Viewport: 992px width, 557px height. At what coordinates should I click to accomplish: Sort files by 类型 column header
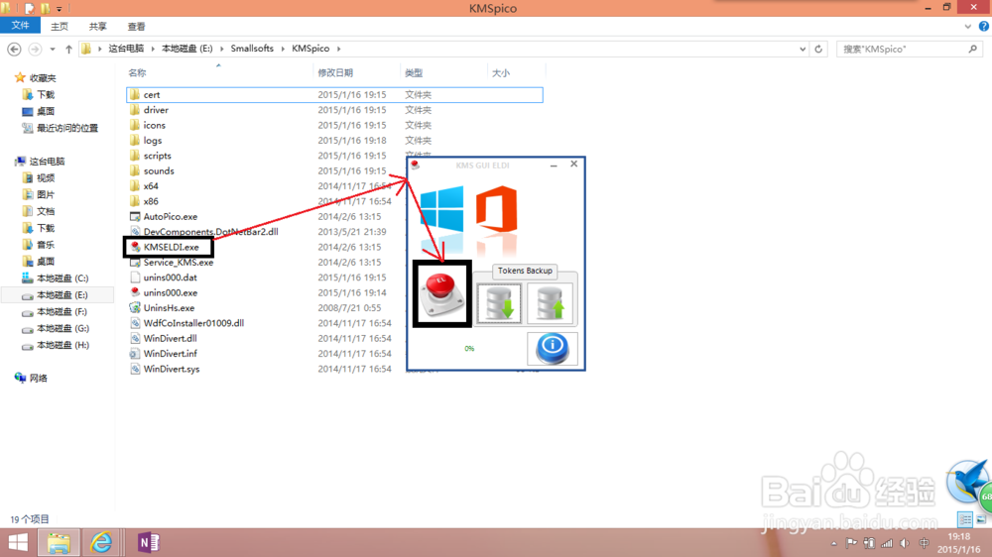coord(414,72)
